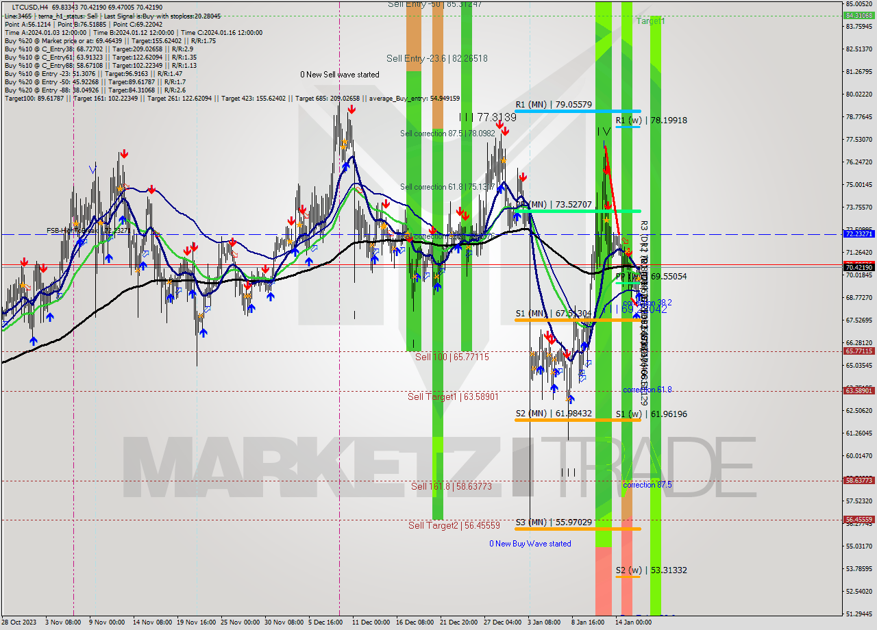Select the 'S1 (MN) | 67.5304' support label
Screen dimensions: 877x630
pyautogui.click(x=554, y=314)
